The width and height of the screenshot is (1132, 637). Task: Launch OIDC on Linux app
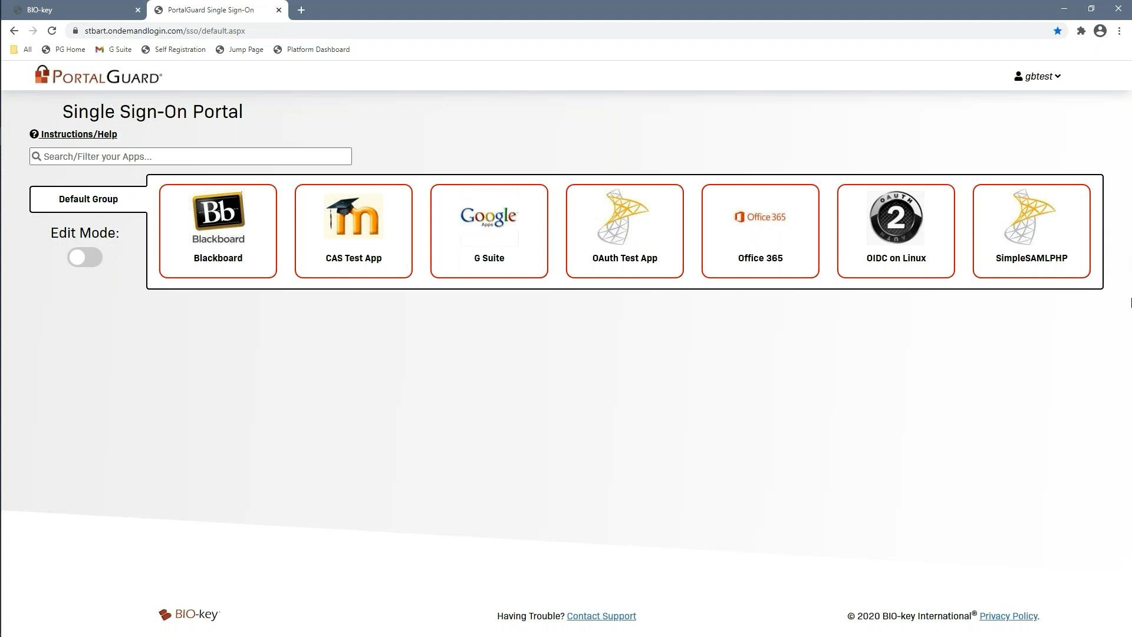[x=896, y=231]
